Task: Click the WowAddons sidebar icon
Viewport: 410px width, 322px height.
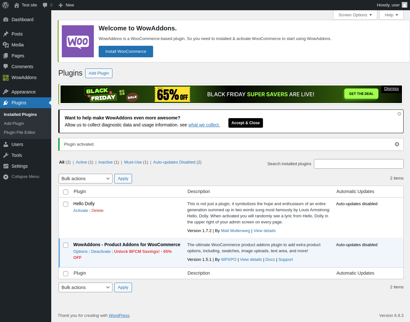Action: point(6,77)
